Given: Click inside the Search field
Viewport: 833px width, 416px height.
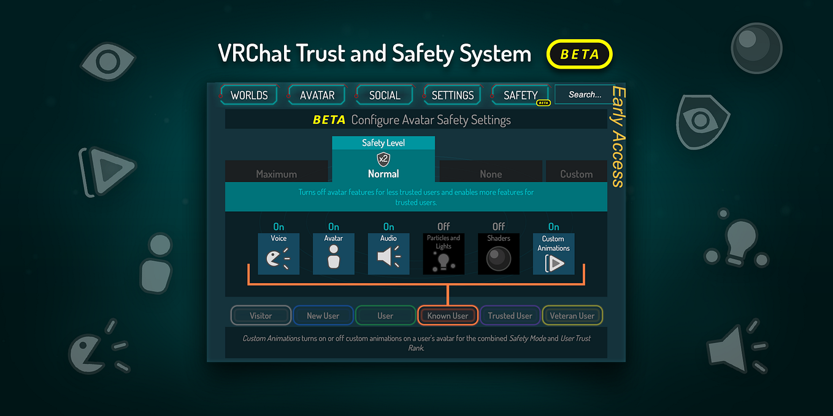Looking at the screenshot, I should (x=584, y=94).
